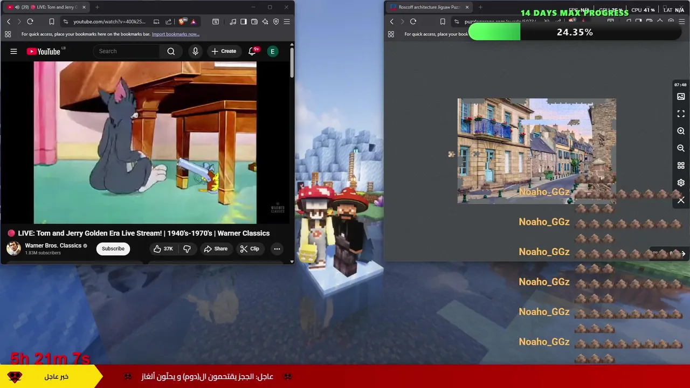690x388 pixels.
Task: Bookmark the puzzle page
Action: (x=443, y=22)
